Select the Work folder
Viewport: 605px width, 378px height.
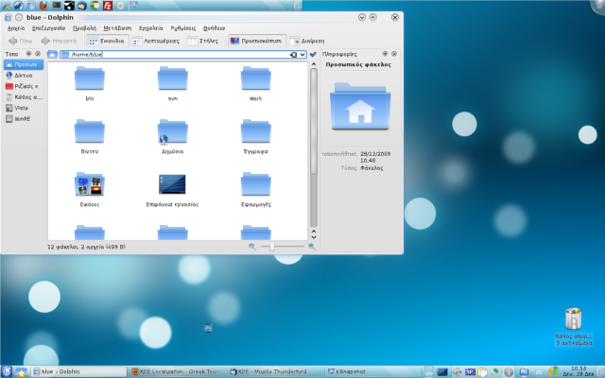256,83
